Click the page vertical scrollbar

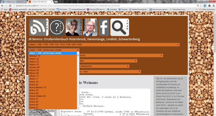pos(215,33)
